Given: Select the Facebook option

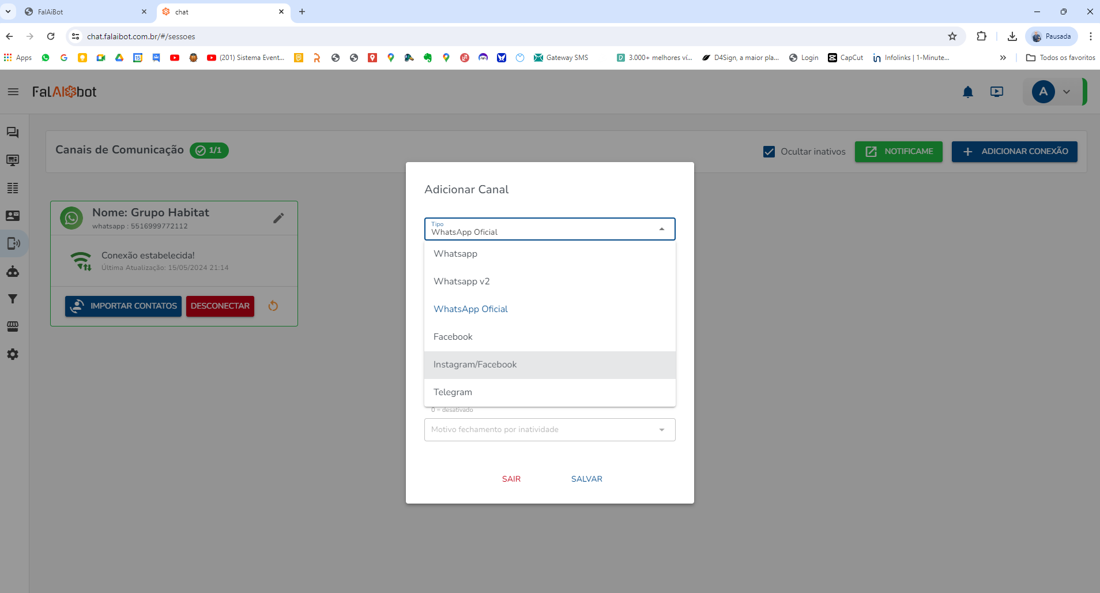Looking at the screenshot, I should point(550,337).
